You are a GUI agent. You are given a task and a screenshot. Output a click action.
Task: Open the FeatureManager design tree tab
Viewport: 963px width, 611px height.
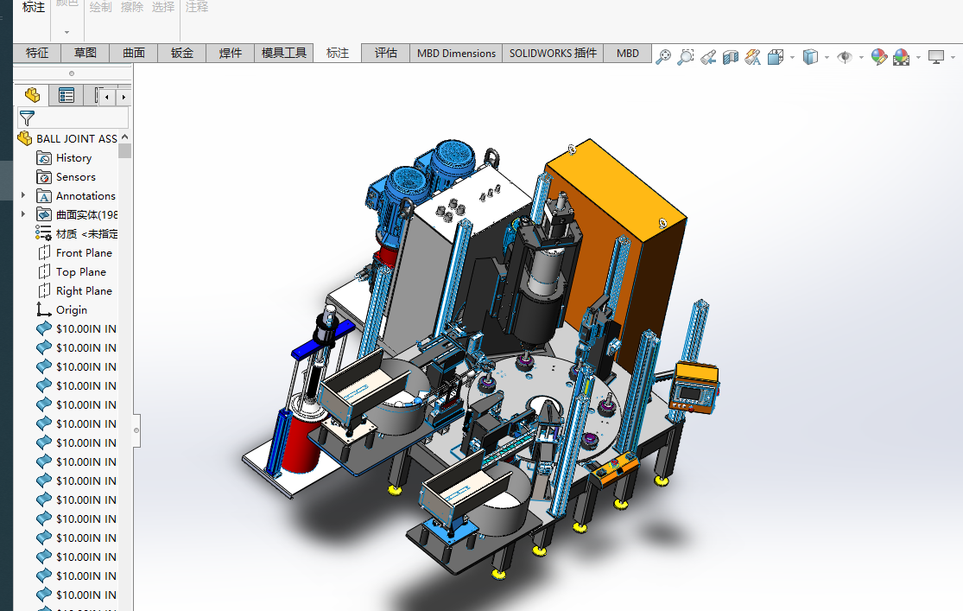coord(32,95)
